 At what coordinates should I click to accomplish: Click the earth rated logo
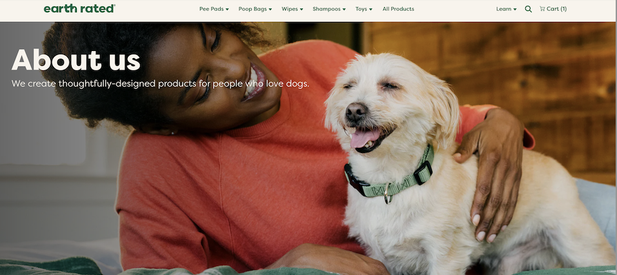[x=79, y=8]
